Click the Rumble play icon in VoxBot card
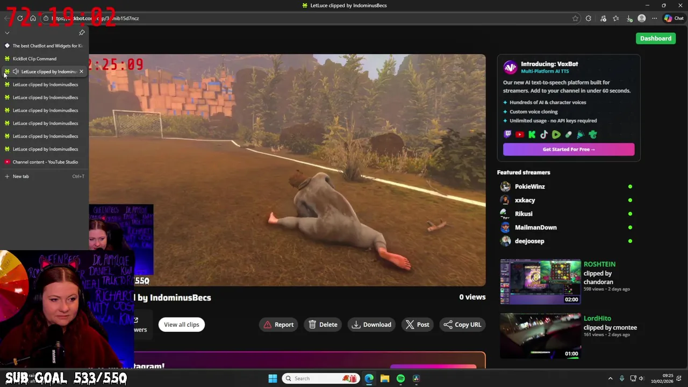This screenshot has height=387, width=688. [556, 135]
